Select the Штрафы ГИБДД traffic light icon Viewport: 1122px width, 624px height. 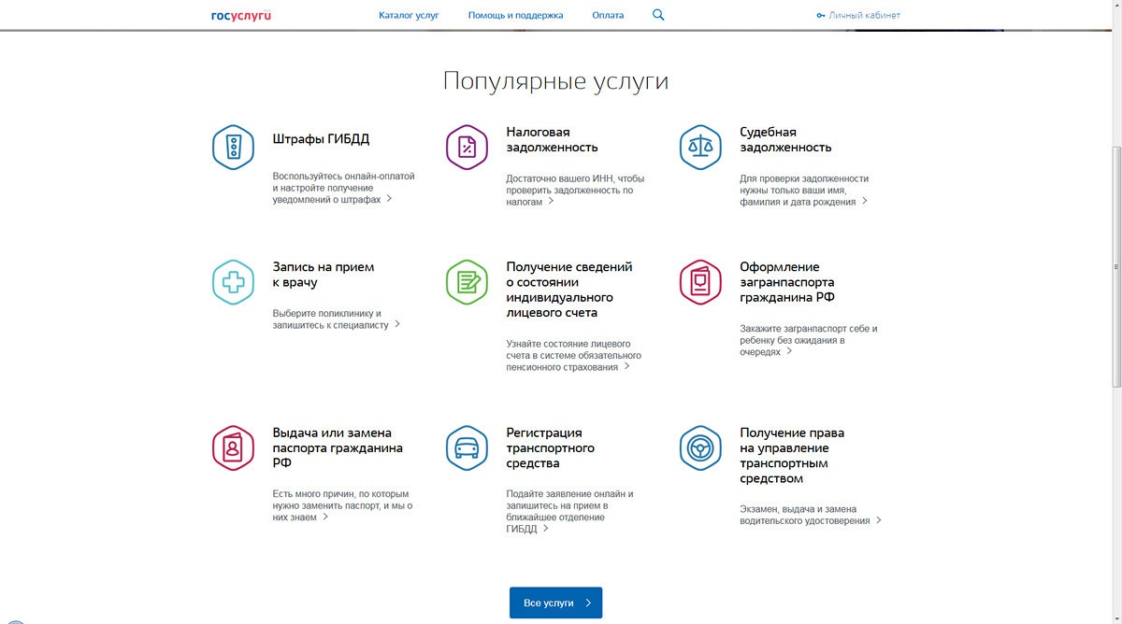233,147
